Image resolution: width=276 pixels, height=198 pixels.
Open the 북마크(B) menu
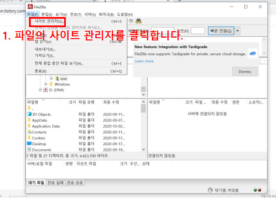[106, 14]
